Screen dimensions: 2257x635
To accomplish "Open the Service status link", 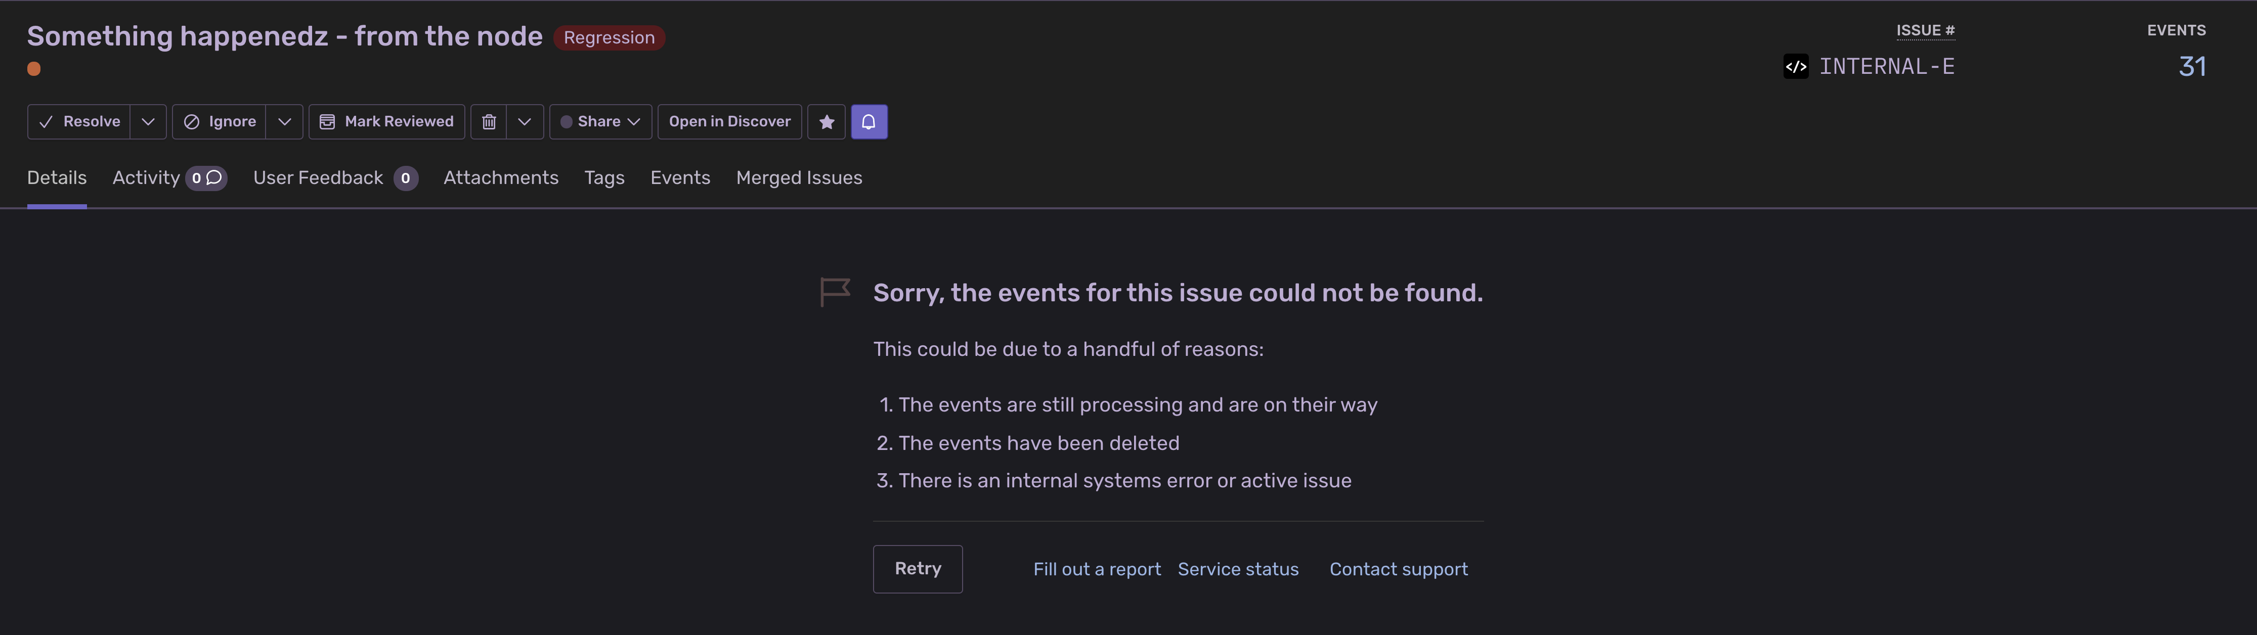I will (x=1238, y=569).
